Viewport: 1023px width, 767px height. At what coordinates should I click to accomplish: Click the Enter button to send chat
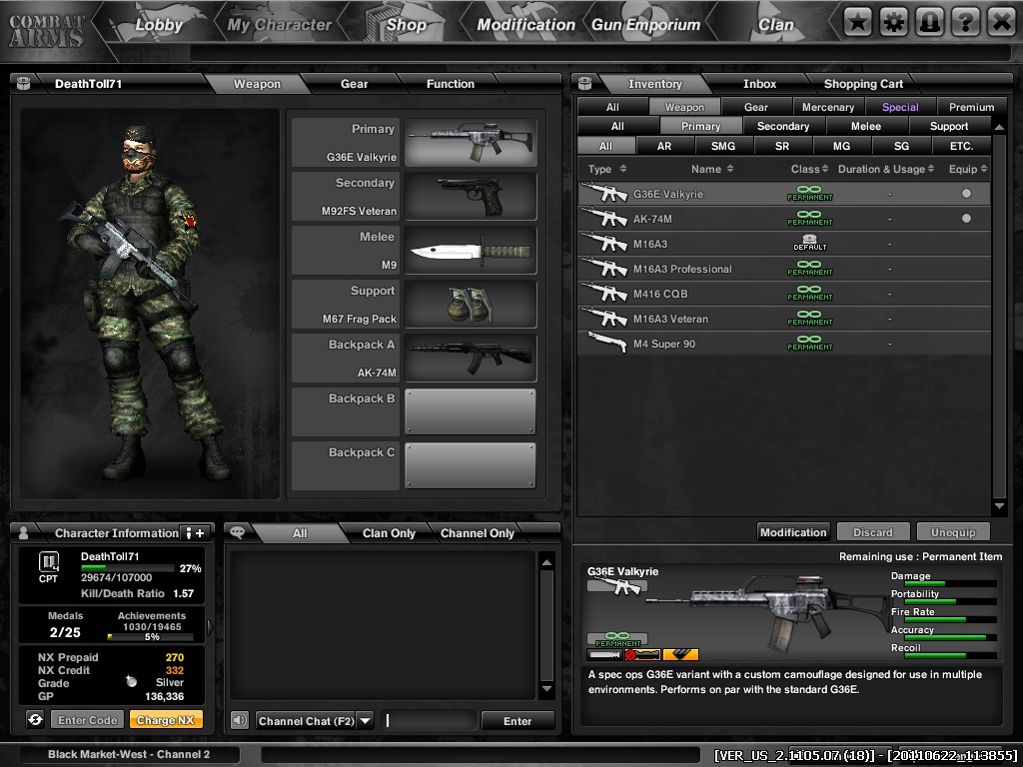pyautogui.click(x=517, y=721)
